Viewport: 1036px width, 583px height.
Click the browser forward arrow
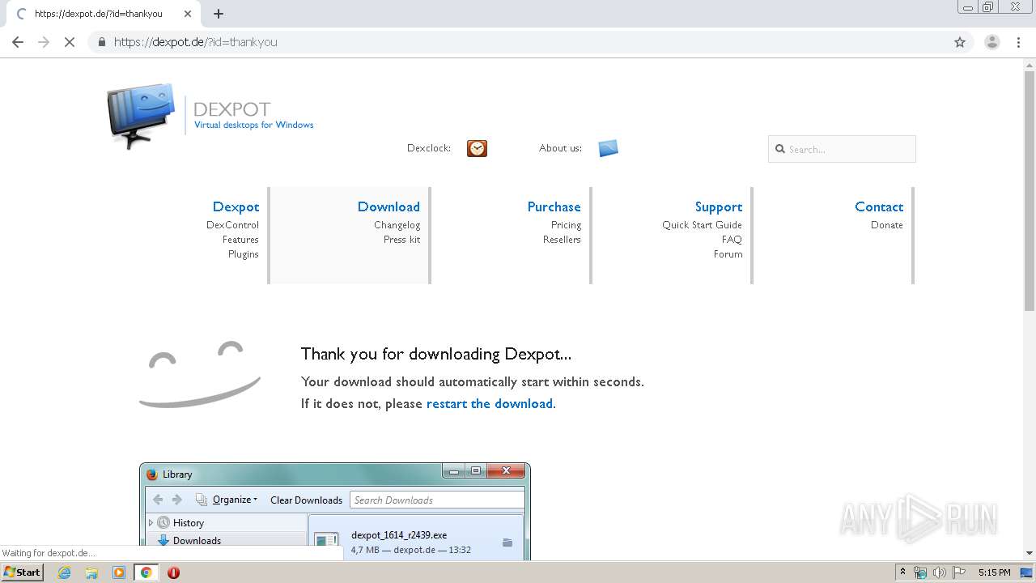(44, 42)
